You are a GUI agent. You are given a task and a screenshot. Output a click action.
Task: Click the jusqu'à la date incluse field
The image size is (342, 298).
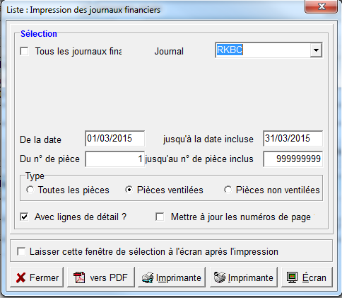tap(293, 139)
